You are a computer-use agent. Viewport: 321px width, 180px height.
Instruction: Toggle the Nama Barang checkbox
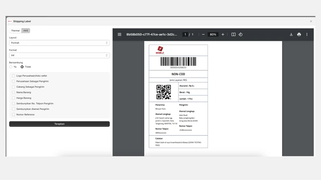pos(14,92)
